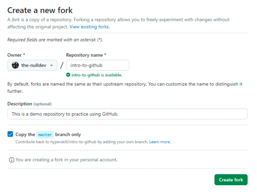The height and width of the screenshot is (192, 257).
Task: Click the personal account notice text
Action: tap(66, 160)
